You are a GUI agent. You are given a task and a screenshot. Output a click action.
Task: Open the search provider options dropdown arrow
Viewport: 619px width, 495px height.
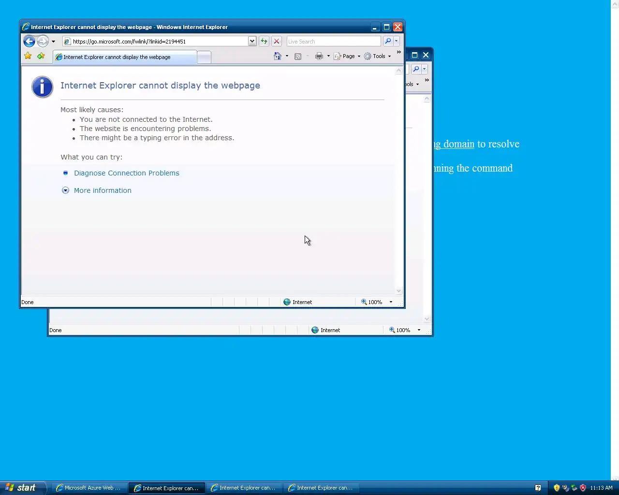pos(396,42)
